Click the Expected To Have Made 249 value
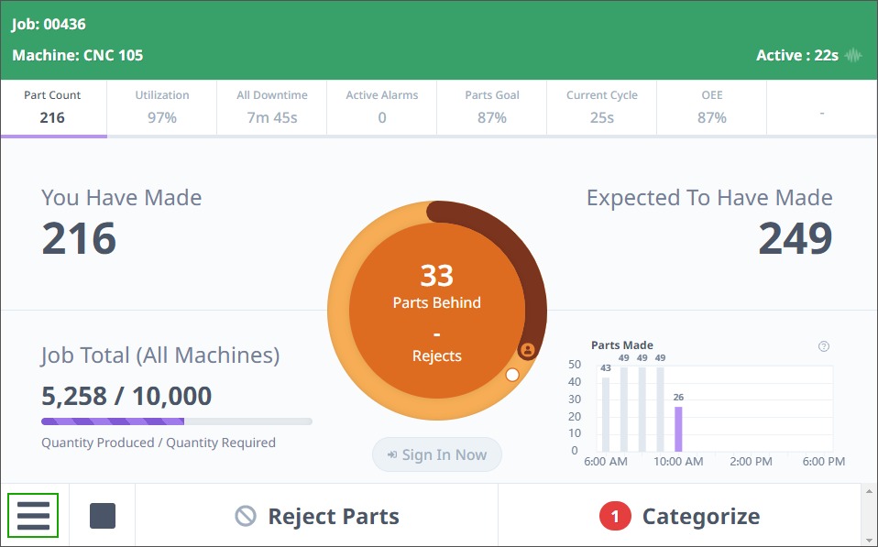878x547 pixels. [796, 238]
